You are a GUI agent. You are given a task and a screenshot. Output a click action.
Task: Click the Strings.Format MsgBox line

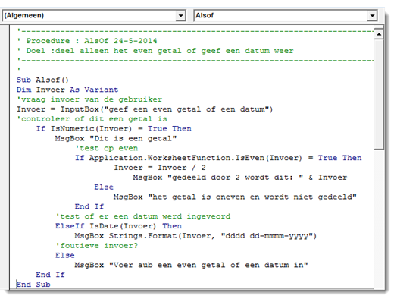point(195,236)
